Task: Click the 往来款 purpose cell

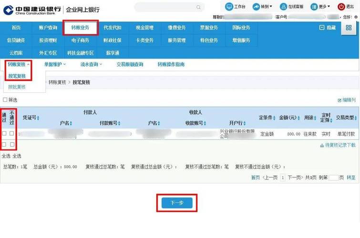Action: click(x=310, y=134)
